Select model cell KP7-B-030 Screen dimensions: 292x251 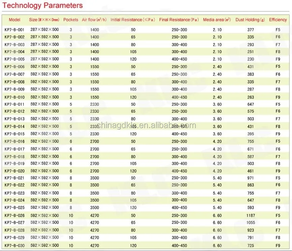pyautogui.click(x=14, y=246)
